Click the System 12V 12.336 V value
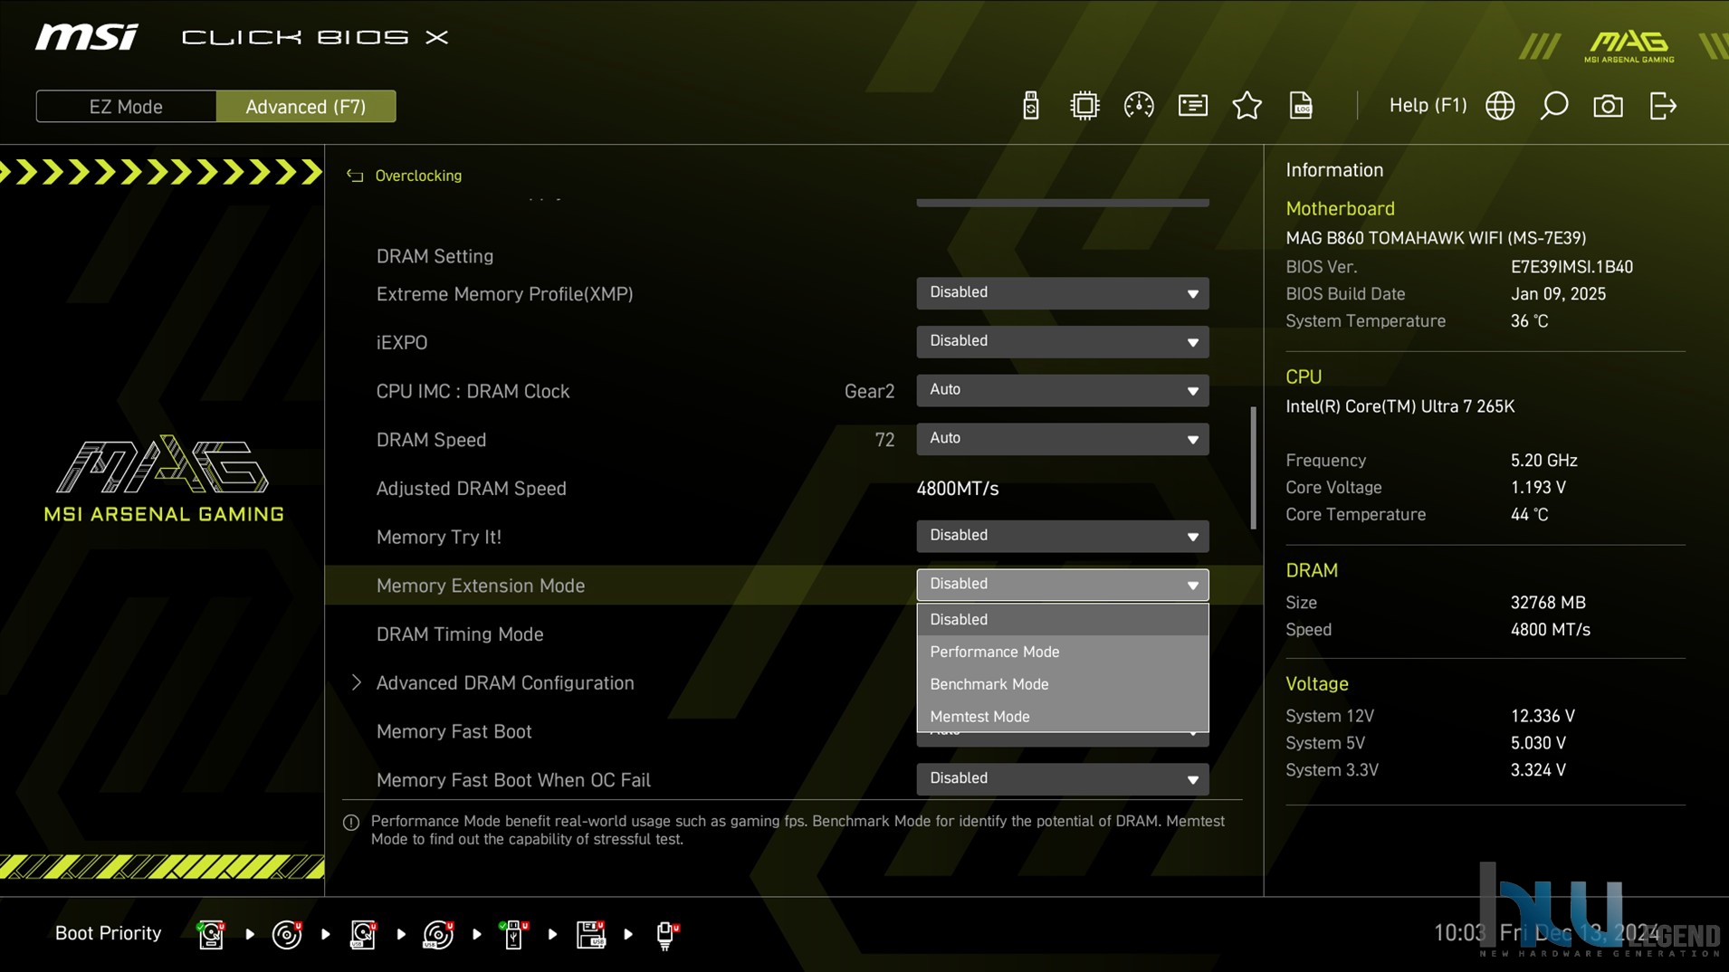 (x=1543, y=716)
